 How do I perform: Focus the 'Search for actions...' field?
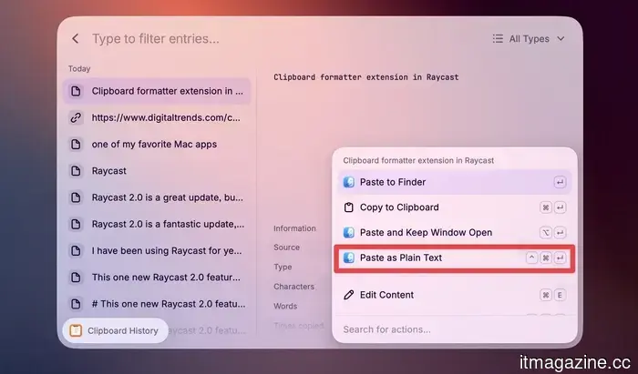point(455,329)
